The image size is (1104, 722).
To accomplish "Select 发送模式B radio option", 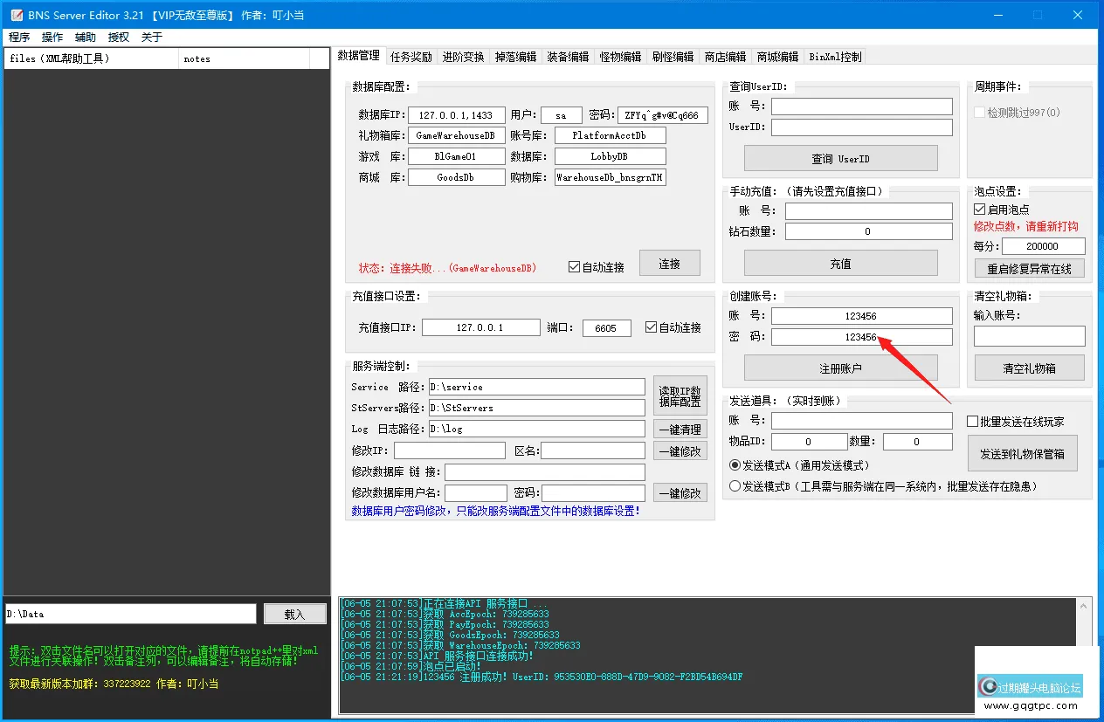I will 735,485.
